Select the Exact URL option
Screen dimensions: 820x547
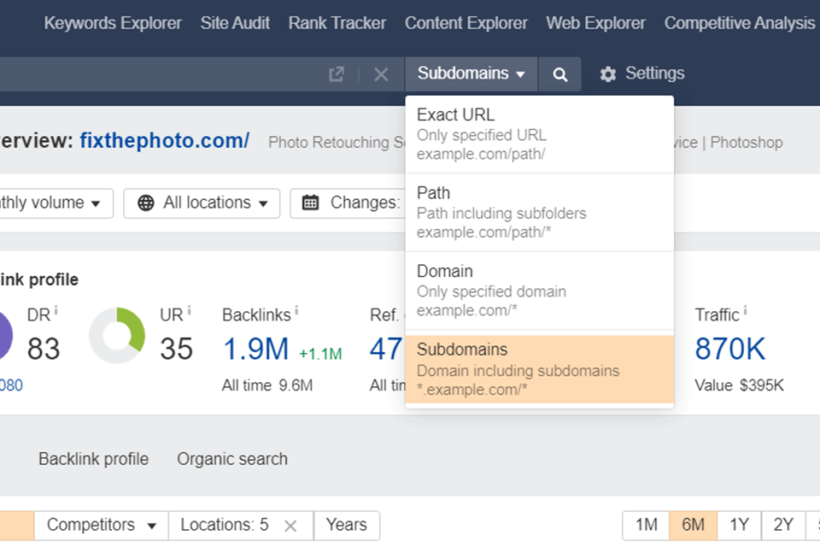(539, 134)
